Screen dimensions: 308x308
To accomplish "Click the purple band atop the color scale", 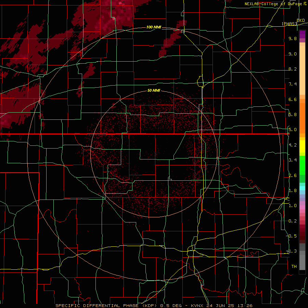I will pyautogui.click(x=302, y=34).
